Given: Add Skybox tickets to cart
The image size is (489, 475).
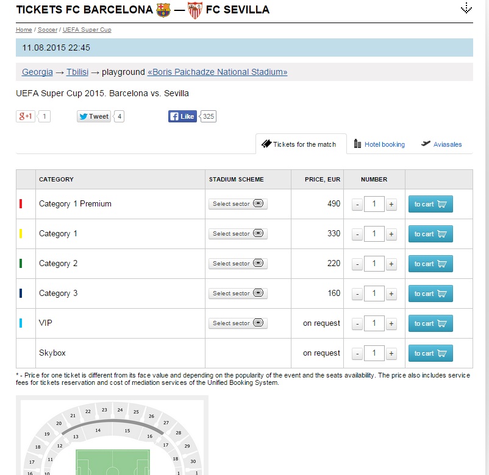Looking at the screenshot, I should [x=430, y=353].
